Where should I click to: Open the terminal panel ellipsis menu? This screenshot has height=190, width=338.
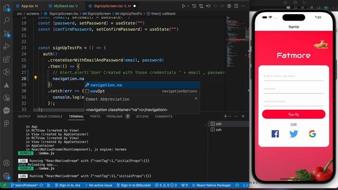click(x=236, y=116)
